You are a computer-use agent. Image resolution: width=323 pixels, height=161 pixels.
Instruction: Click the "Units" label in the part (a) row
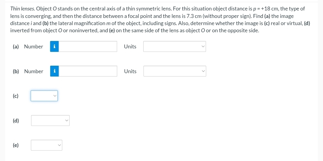click(130, 47)
